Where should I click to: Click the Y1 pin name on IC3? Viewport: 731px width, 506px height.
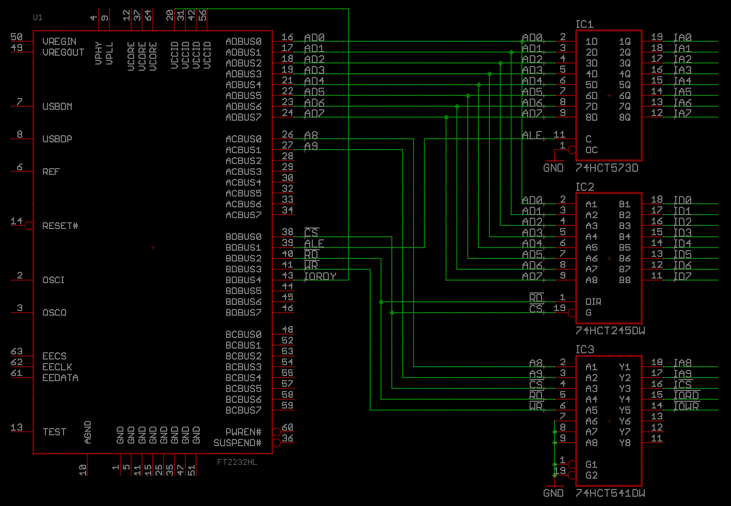pyautogui.click(x=625, y=367)
